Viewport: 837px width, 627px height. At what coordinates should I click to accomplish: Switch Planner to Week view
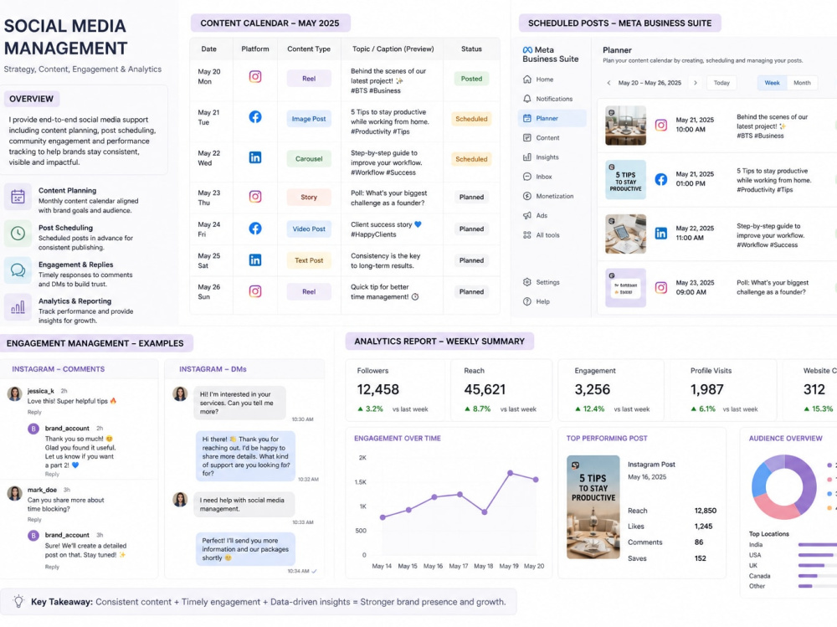point(772,83)
